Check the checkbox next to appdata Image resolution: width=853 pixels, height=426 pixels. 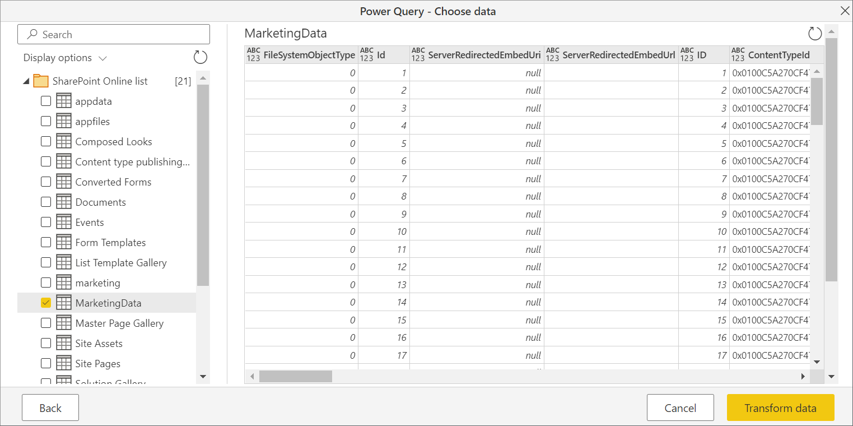(45, 101)
